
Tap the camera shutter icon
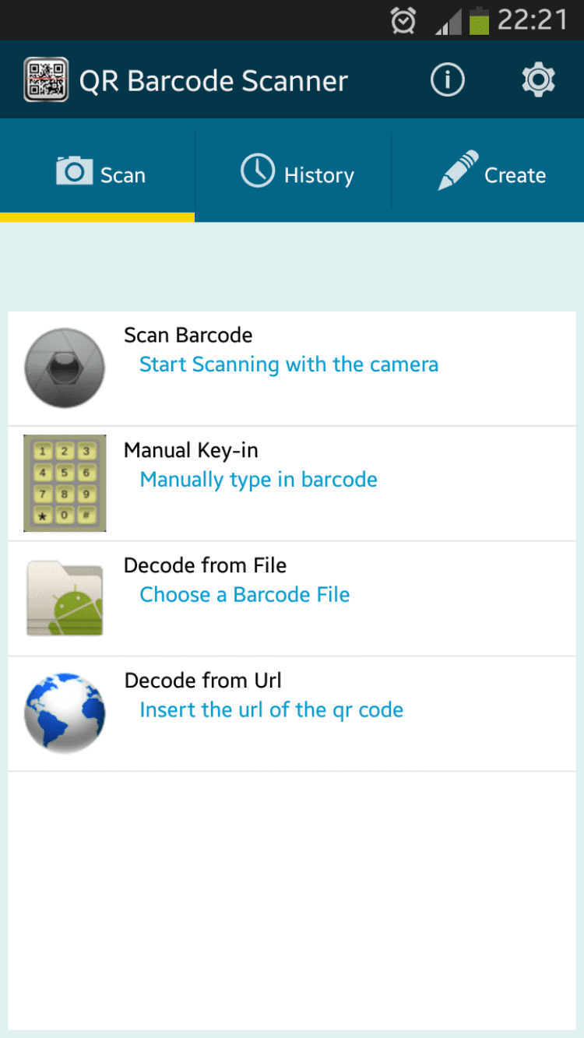[65, 368]
